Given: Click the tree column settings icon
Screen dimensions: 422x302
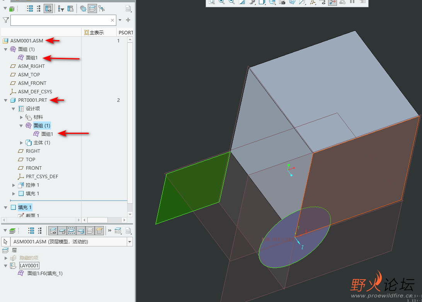Looking at the screenshot, I should pos(70,9).
